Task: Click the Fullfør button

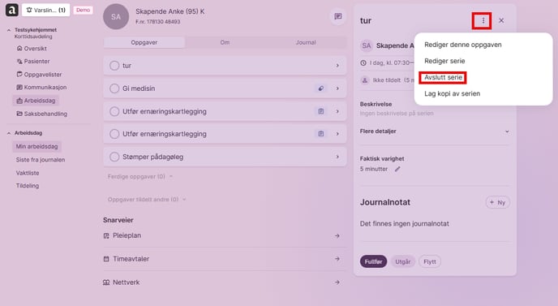Action: point(373,261)
